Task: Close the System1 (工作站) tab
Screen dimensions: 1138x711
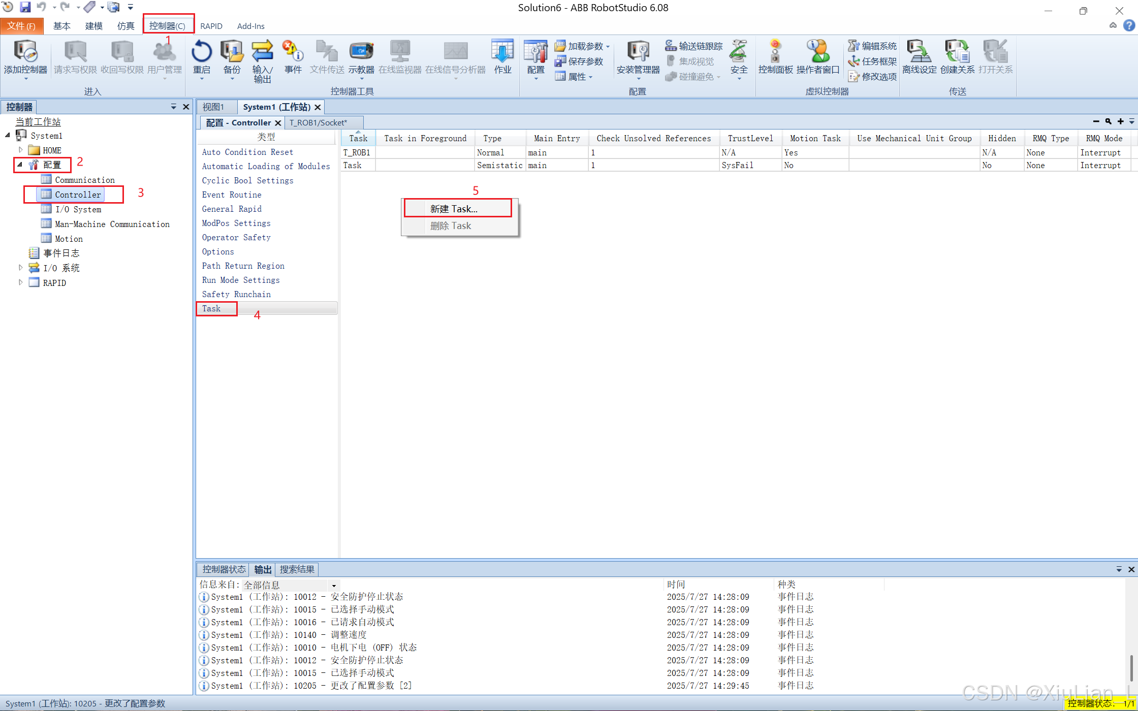Action: [x=318, y=107]
